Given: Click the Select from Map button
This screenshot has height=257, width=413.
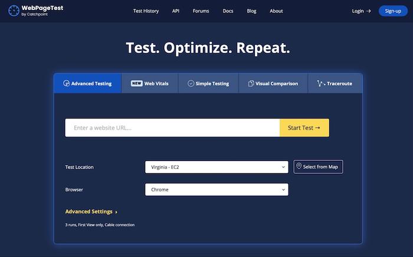Looking at the screenshot, I should [318, 167].
